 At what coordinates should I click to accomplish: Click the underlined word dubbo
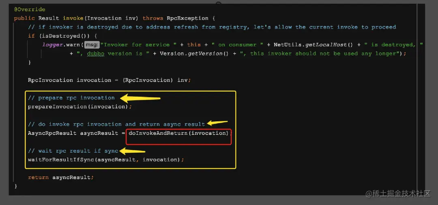coord(96,54)
